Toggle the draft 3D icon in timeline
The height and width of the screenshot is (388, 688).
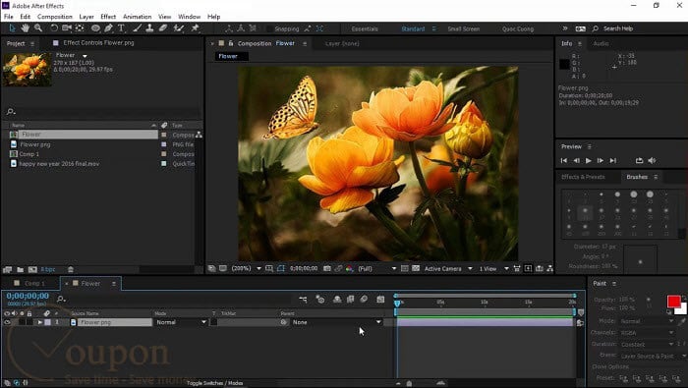[320, 299]
